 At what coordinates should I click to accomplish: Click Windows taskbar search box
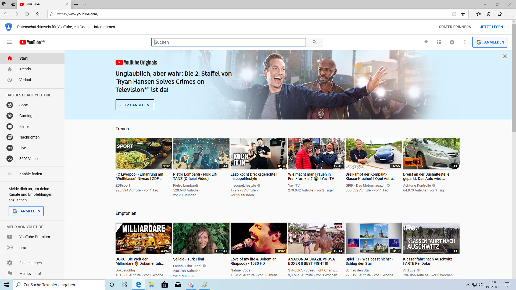tap(59, 285)
